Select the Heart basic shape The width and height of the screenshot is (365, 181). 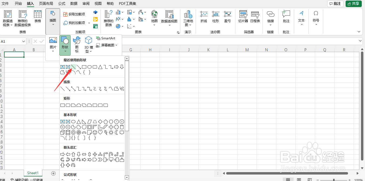point(100,132)
